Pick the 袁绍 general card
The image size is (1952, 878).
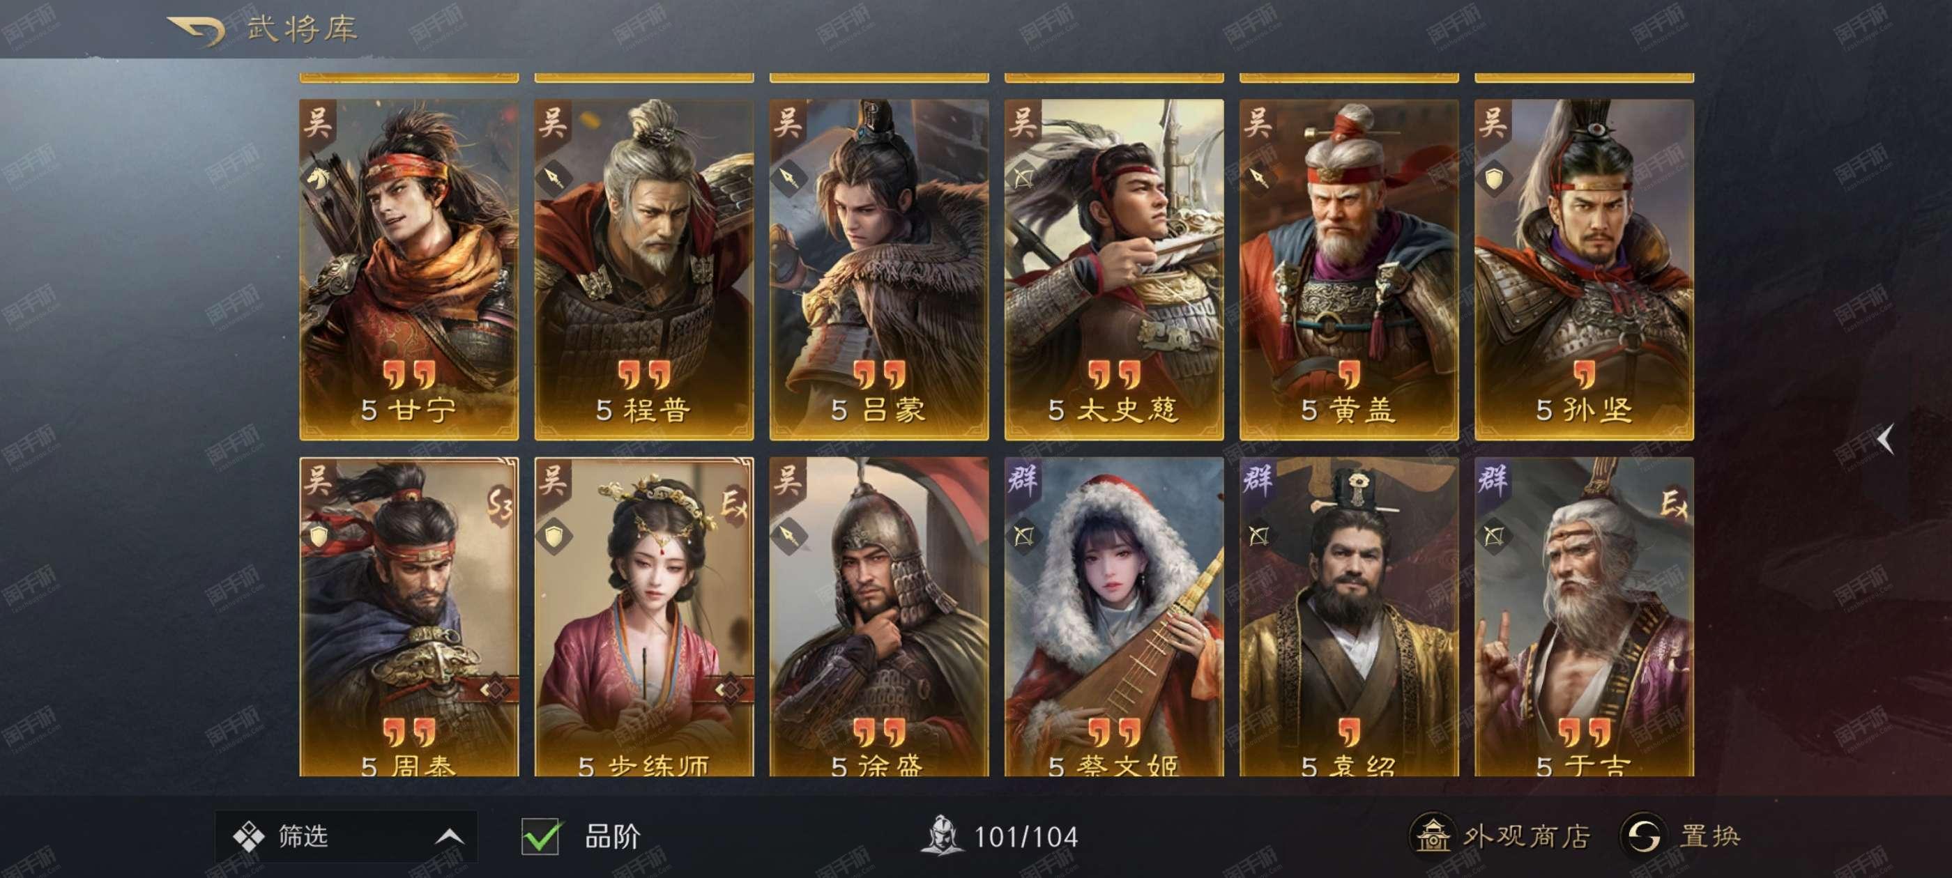(1349, 617)
